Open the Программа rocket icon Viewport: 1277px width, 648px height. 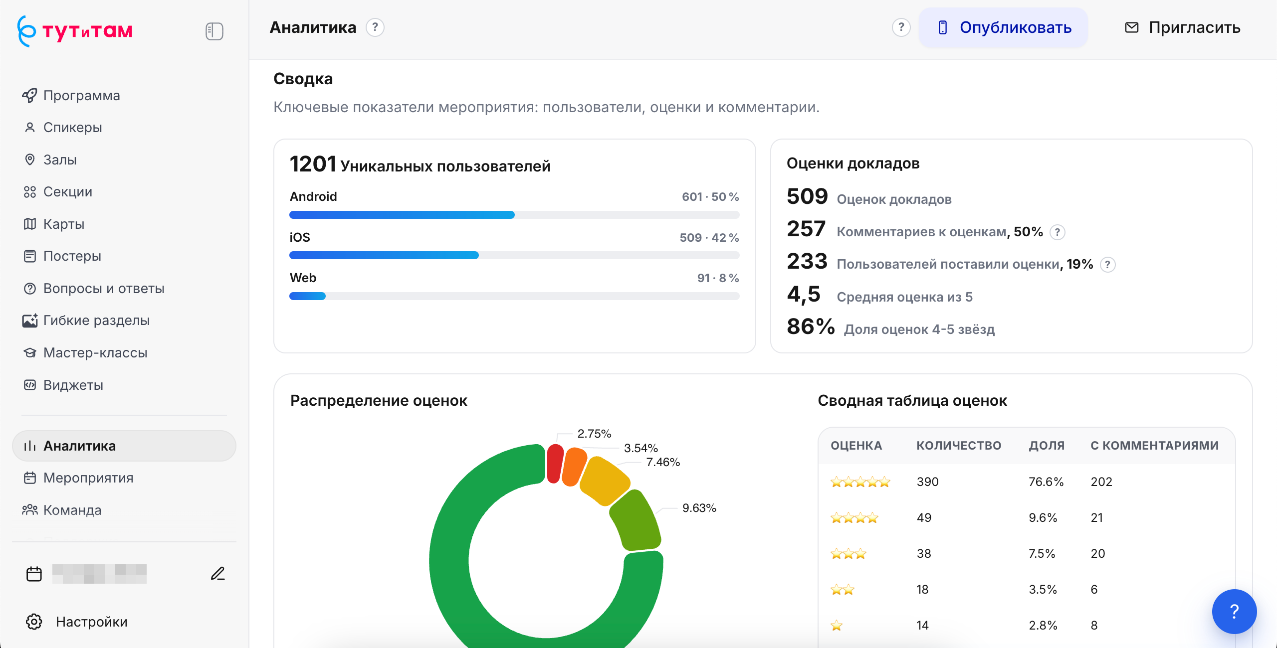point(29,95)
